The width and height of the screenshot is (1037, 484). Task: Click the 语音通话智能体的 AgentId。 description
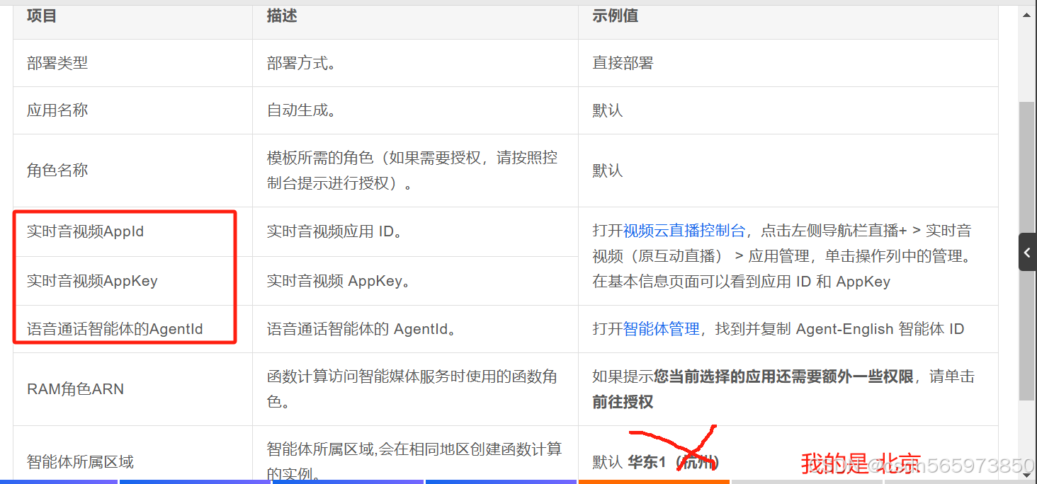click(361, 329)
